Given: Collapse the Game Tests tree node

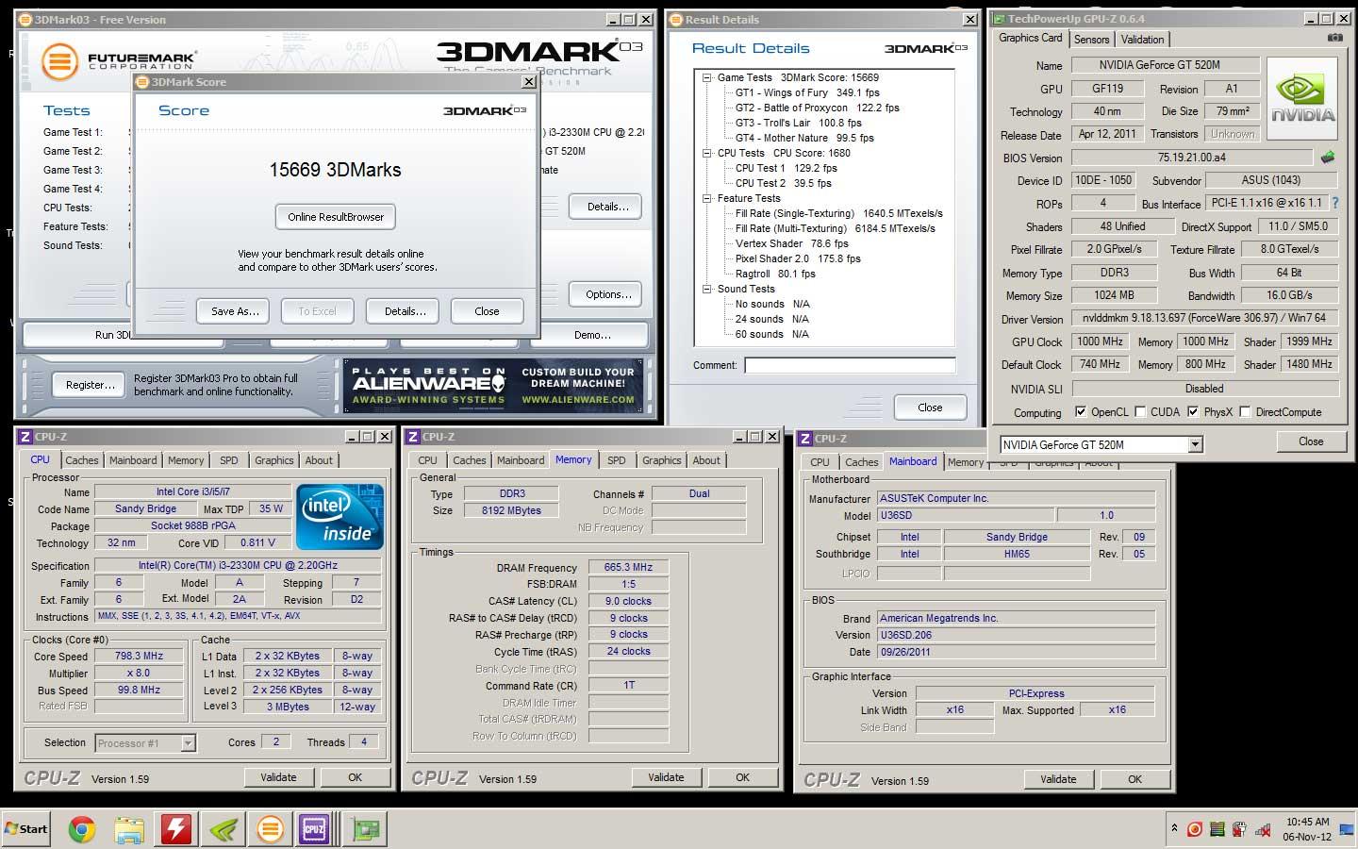Looking at the screenshot, I should coord(706,77).
